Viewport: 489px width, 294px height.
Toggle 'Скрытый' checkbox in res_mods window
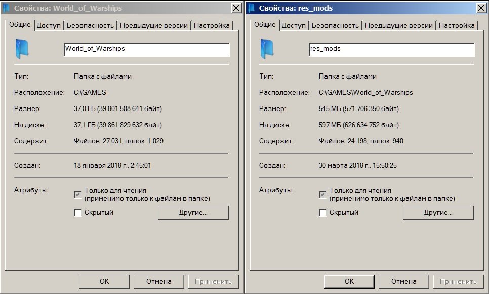pyautogui.click(x=323, y=213)
